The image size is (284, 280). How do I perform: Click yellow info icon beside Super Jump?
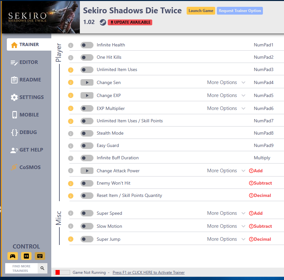point(71,239)
